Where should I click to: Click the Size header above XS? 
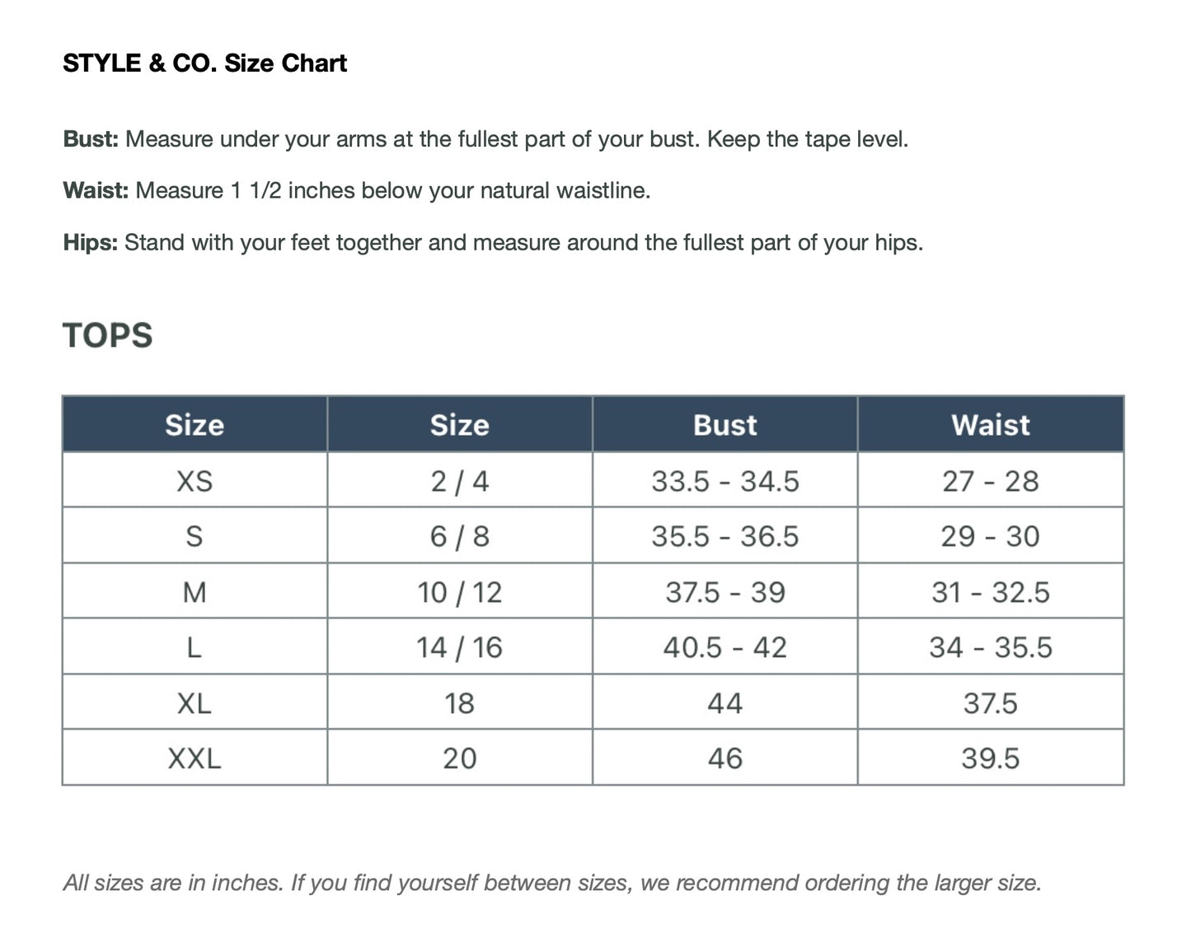point(195,425)
